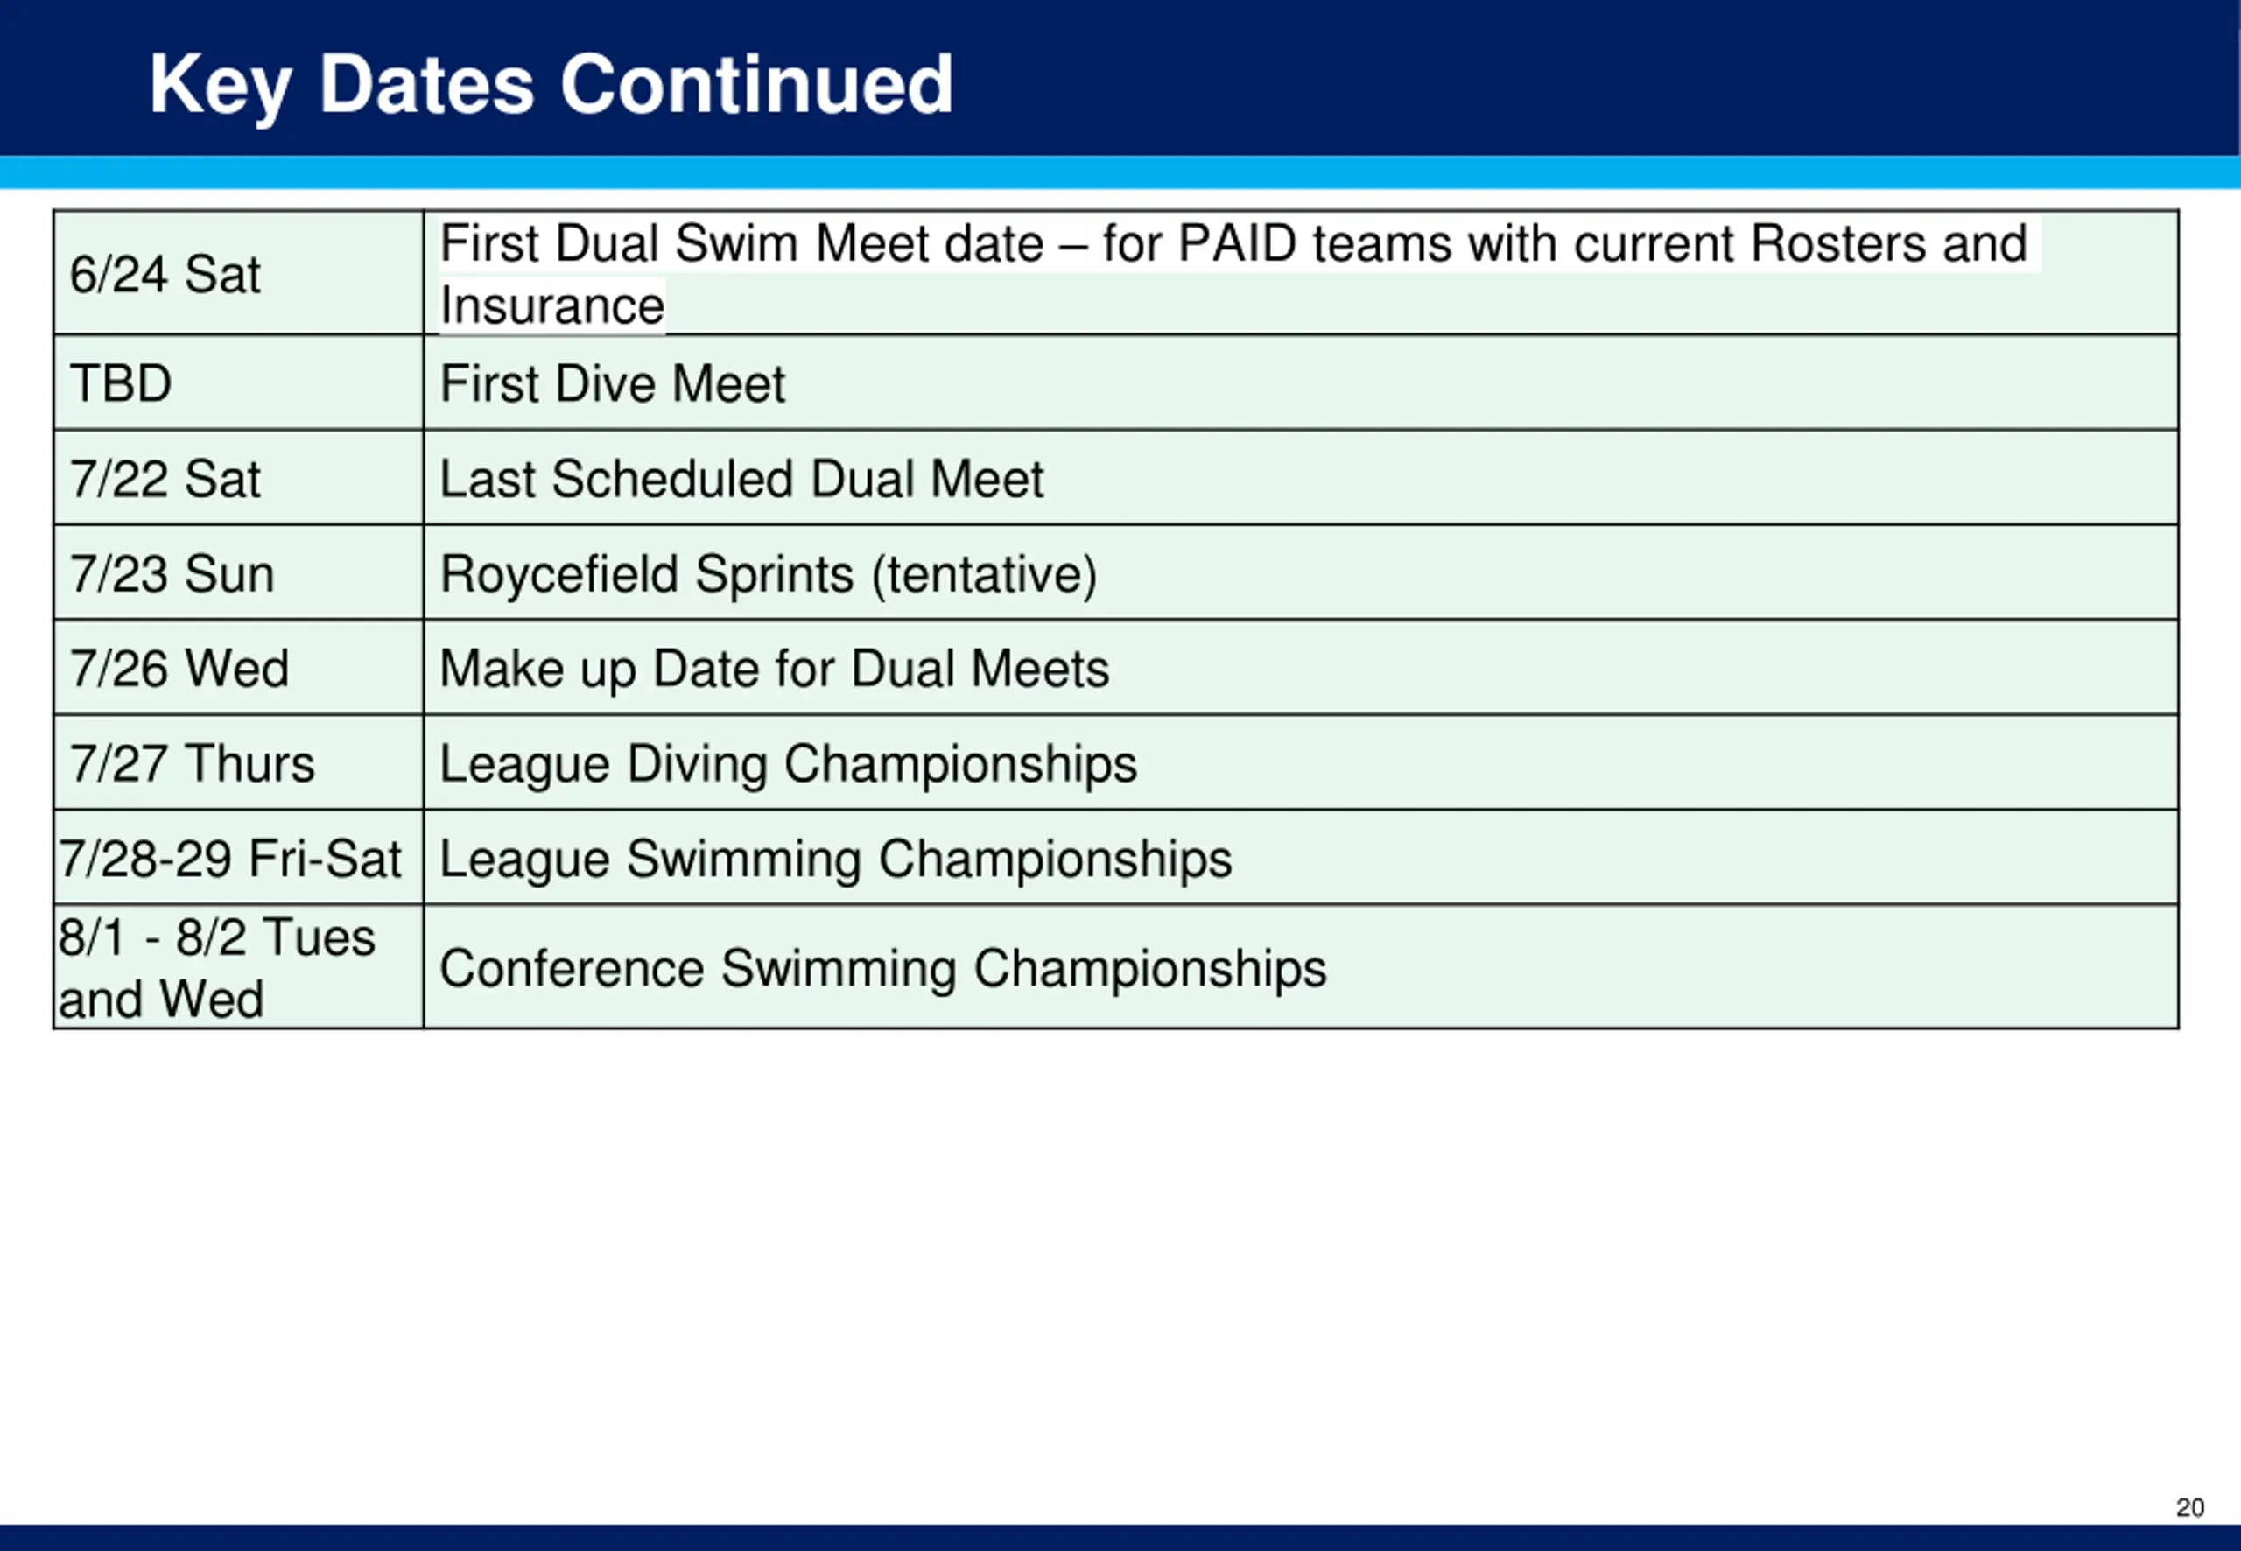Select the 7/27 Thurs date cell

(239, 763)
